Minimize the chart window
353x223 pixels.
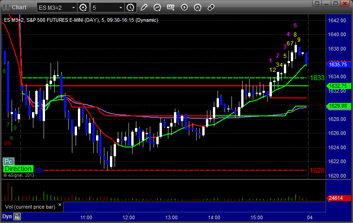[x=327, y=3]
